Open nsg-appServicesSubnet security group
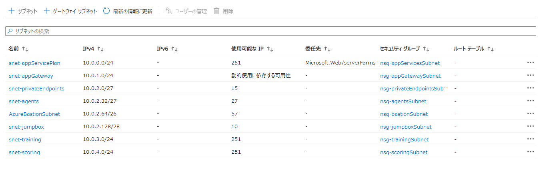This screenshot has height=176, width=543. coord(410,63)
